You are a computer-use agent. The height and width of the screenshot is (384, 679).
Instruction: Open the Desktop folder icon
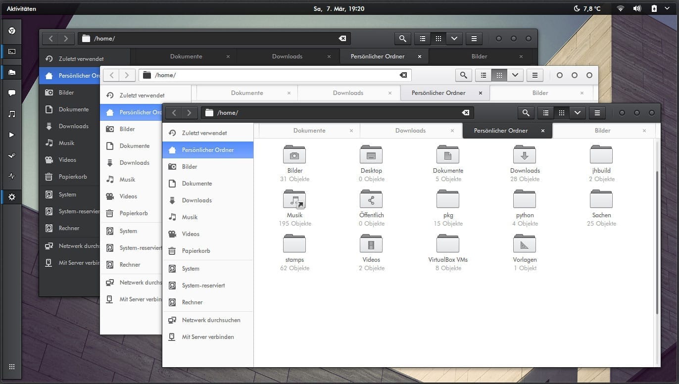click(x=371, y=154)
